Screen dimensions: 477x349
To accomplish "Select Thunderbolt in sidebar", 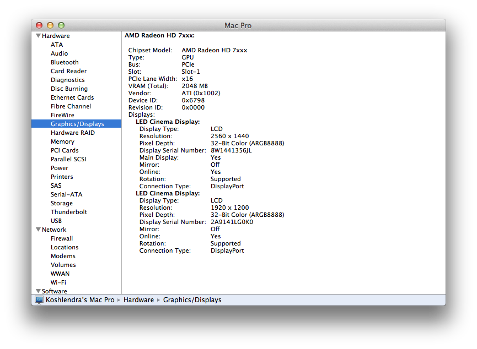I will coord(69,212).
